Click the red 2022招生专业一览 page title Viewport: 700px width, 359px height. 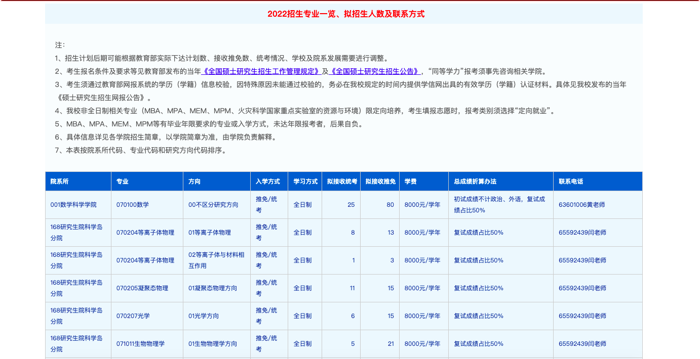click(x=346, y=14)
